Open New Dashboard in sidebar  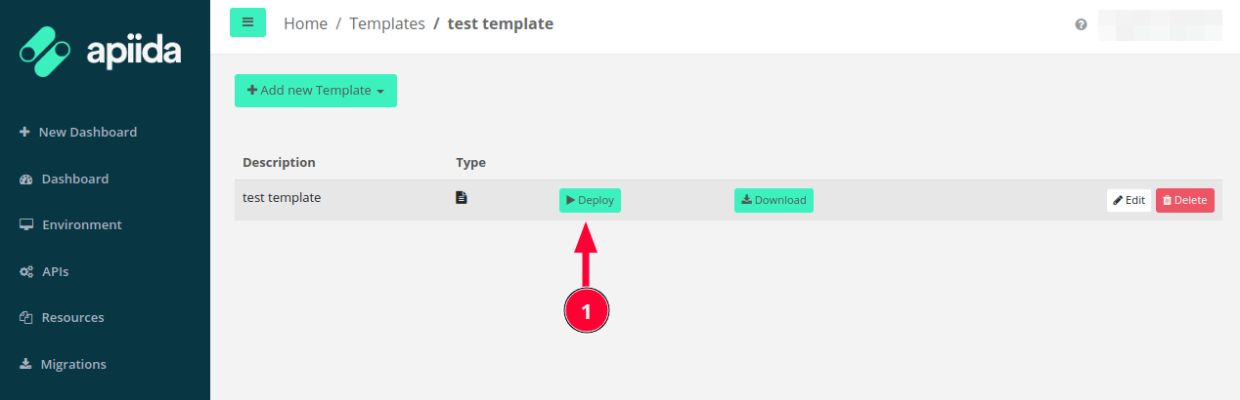click(x=87, y=132)
